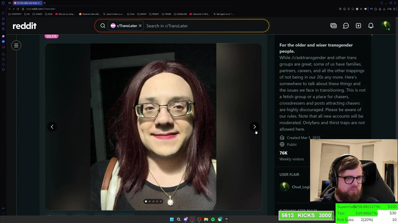Click the snapshot selection toolbar icon
398x223 pixels.
tap(353, 9)
